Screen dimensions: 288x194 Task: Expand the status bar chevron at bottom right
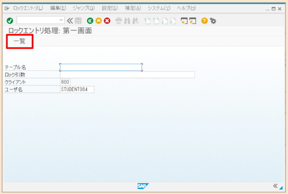coord(276,186)
